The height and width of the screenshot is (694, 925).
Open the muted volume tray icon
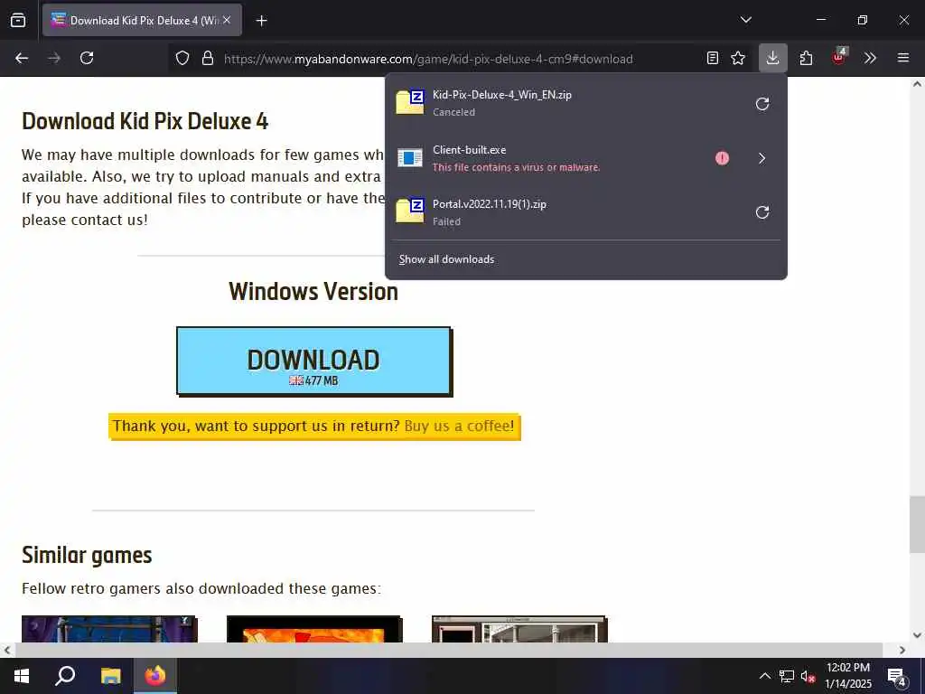pyautogui.click(x=808, y=676)
